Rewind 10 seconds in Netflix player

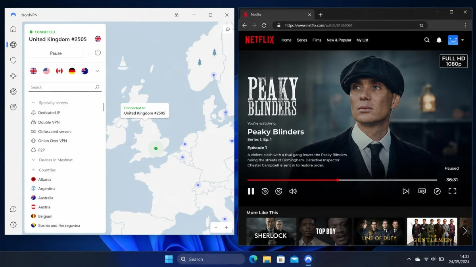265,191
